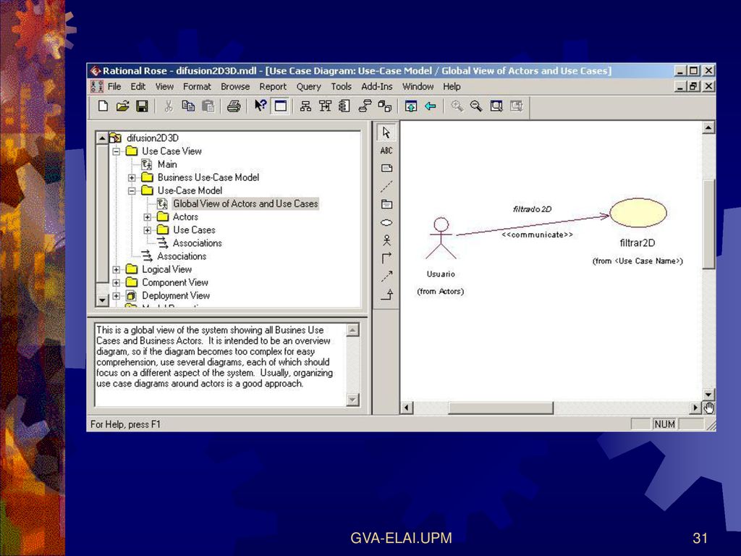This screenshot has height=556, width=741.
Task: Open the Query menu
Action: pyautogui.click(x=308, y=87)
